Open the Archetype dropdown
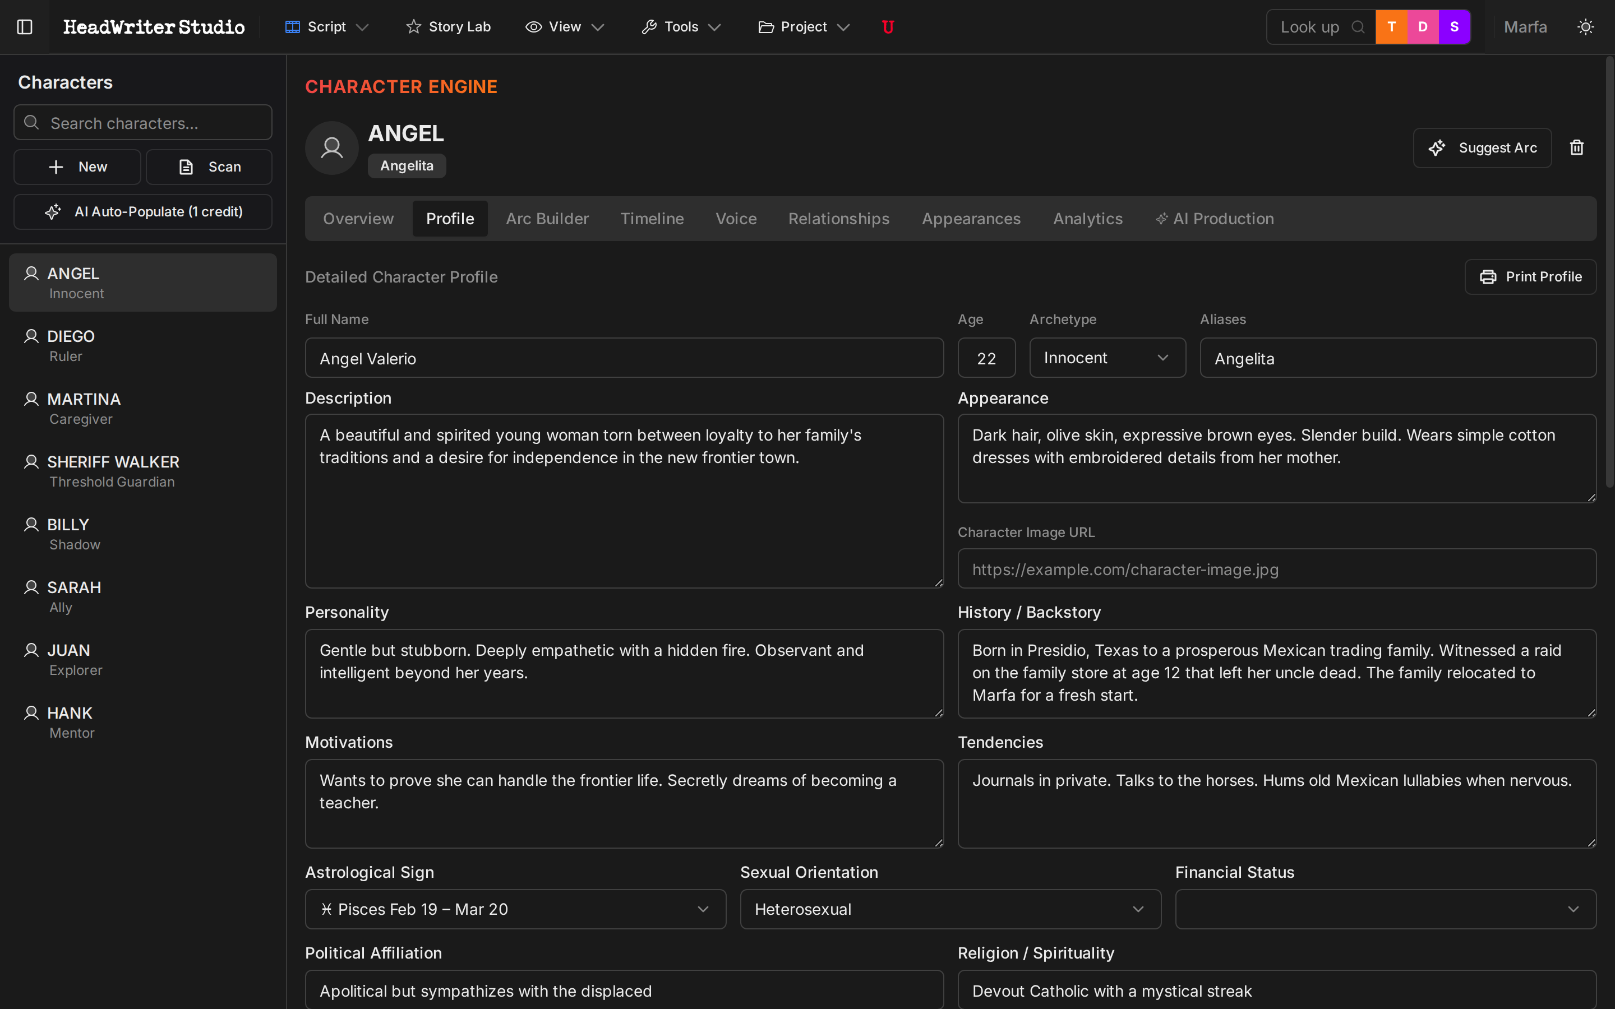This screenshot has width=1615, height=1009. [1106, 358]
